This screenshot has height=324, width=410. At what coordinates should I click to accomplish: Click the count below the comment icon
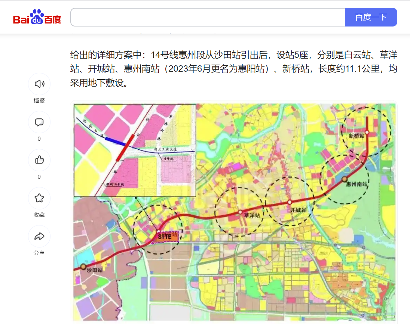(39, 139)
